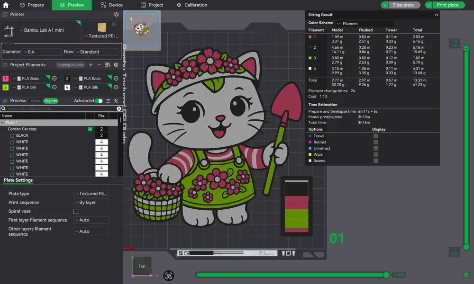Open Print plate dropdown arrow
The height and width of the screenshot is (284, 474).
pos(428,5)
